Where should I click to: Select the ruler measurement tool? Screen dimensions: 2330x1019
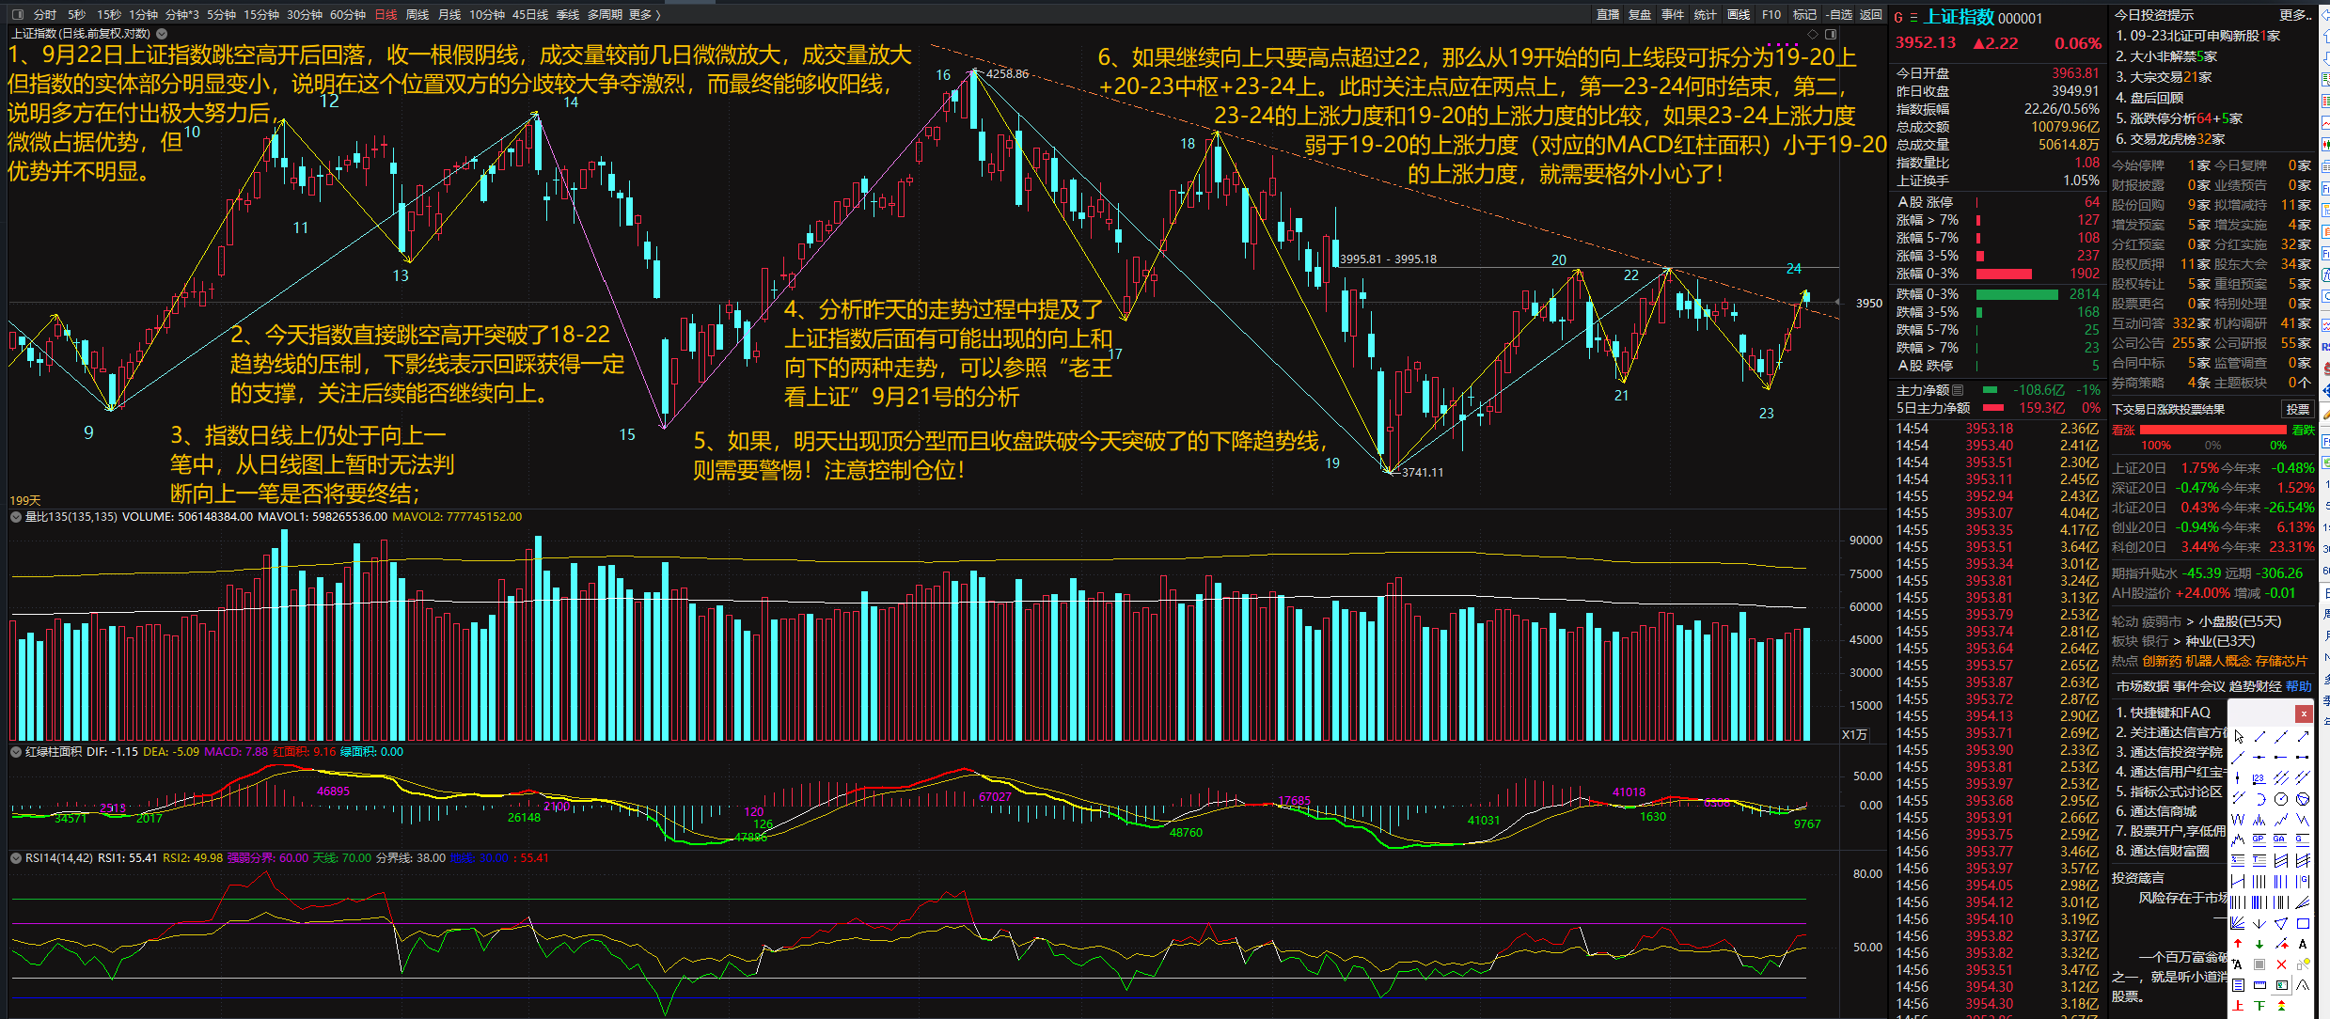point(2259,984)
